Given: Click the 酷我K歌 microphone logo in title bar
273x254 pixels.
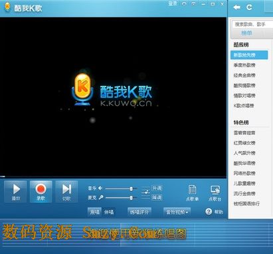Looking at the screenshot, I should (x=7, y=7).
